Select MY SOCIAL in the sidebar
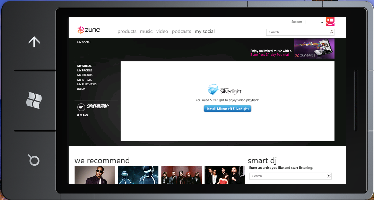The width and height of the screenshot is (374, 200). tap(85, 66)
